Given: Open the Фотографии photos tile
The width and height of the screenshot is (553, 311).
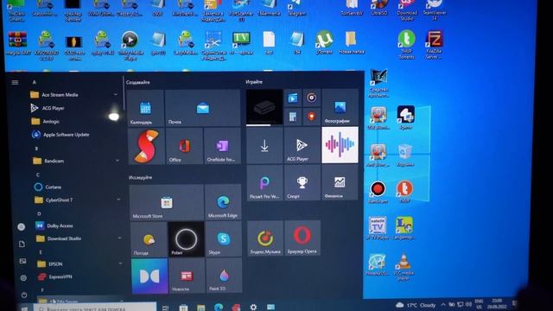Looking at the screenshot, I should tap(340, 107).
